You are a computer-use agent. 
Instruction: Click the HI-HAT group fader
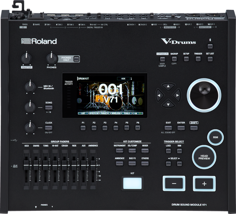pos(55,165)
